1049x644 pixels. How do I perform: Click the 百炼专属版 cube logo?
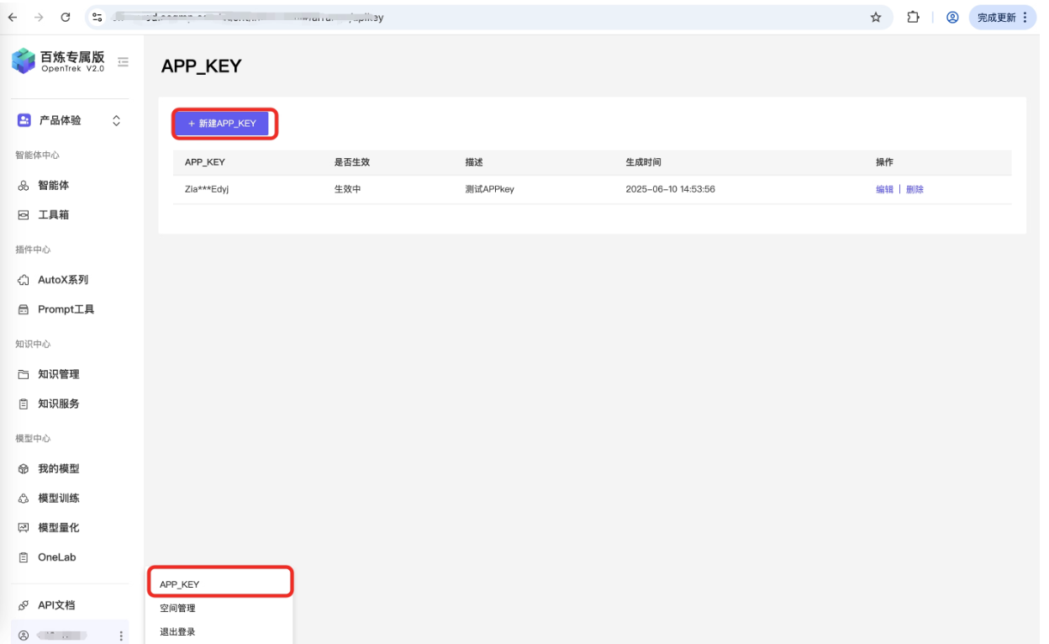[x=24, y=61]
